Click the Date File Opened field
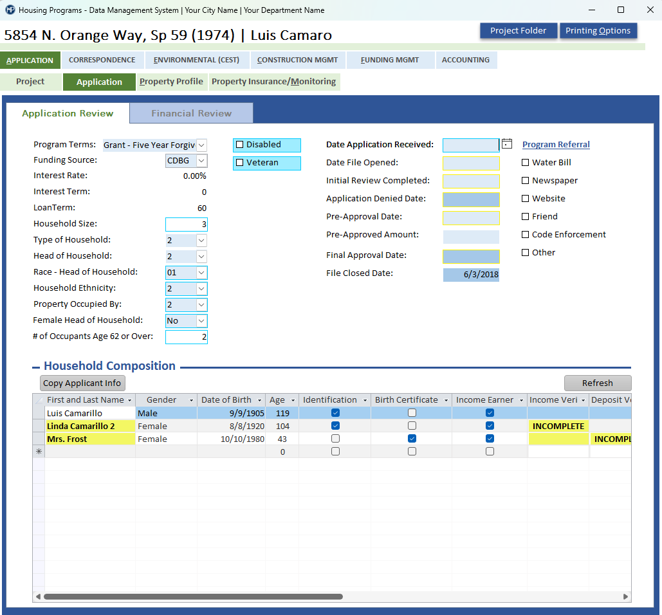 tap(471, 163)
